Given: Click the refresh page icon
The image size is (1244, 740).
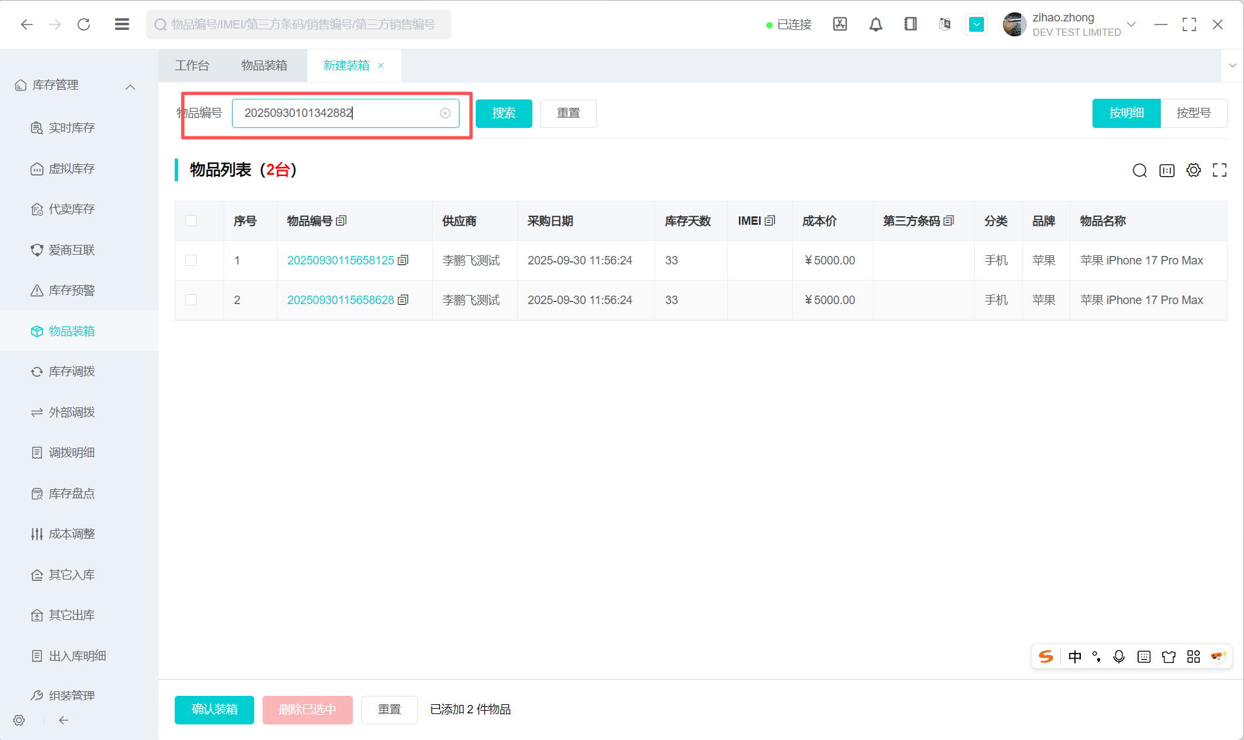Looking at the screenshot, I should pos(84,25).
